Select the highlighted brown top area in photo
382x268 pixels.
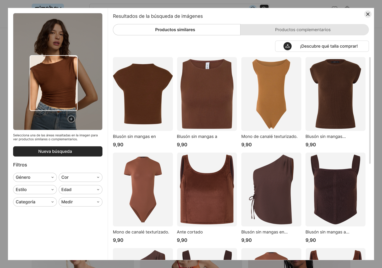(53, 83)
